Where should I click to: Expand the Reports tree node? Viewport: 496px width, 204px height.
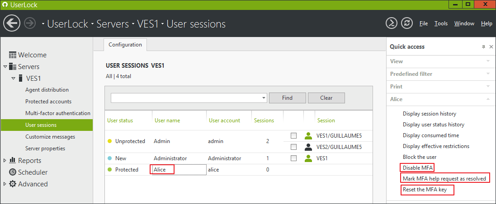(5, 160)
